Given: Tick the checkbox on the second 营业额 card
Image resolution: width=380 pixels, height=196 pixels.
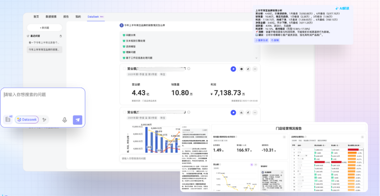Looking at the screenshot, I should [124, 112].
